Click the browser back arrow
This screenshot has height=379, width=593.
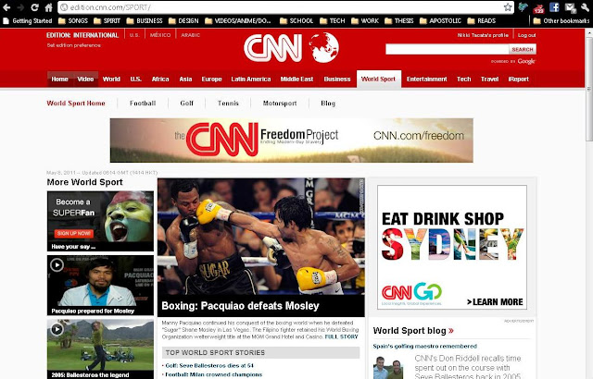(6, 7)
